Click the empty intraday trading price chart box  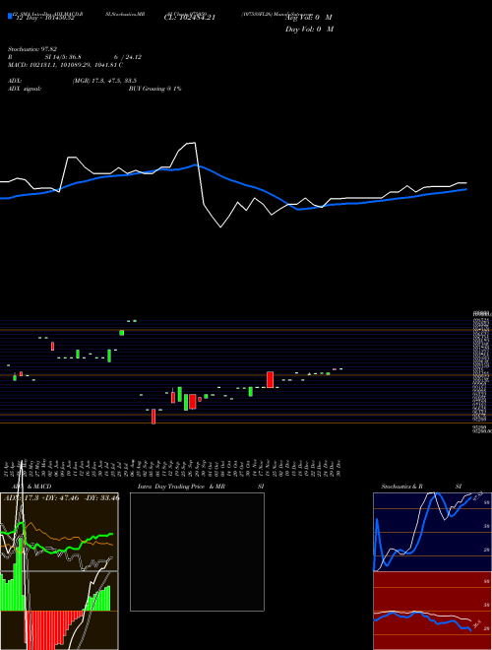coord(197,552)
